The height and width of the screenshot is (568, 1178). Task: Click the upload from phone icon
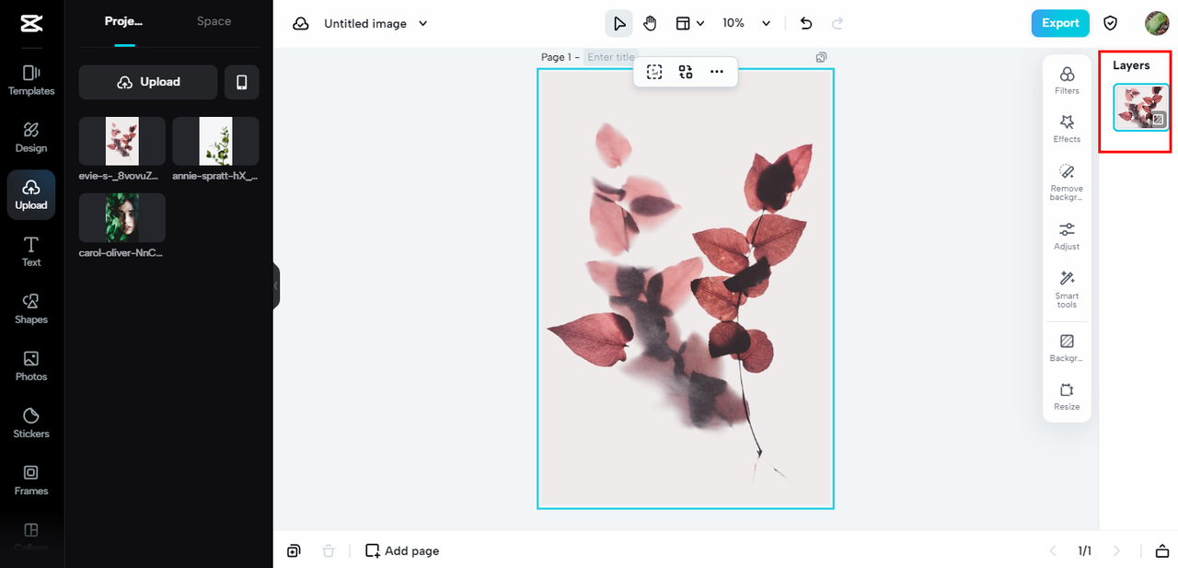tap(242, 82)
